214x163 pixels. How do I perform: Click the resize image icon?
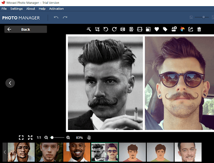(x=148, y=29)
